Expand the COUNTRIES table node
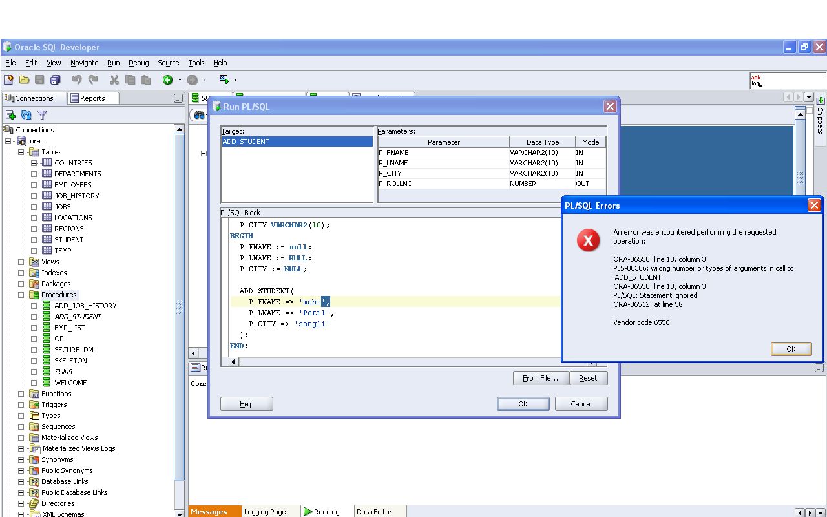827x517 pixels. [34, 163]
